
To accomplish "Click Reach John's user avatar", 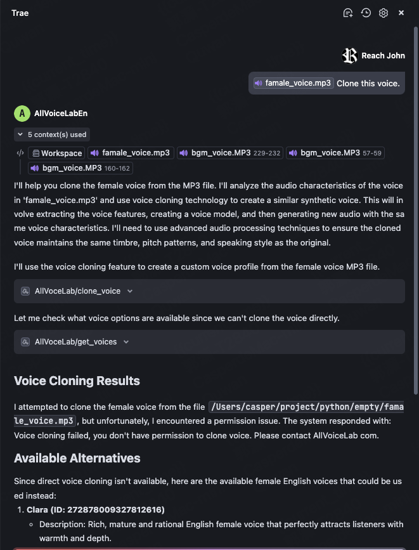I will click(349, 56).
